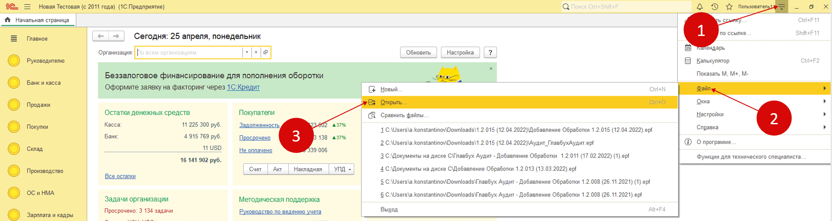The height and width of the screenshot is (221, 832).
Task: Choose Сравнить файлы… menu item
Action: pos(404,115)
